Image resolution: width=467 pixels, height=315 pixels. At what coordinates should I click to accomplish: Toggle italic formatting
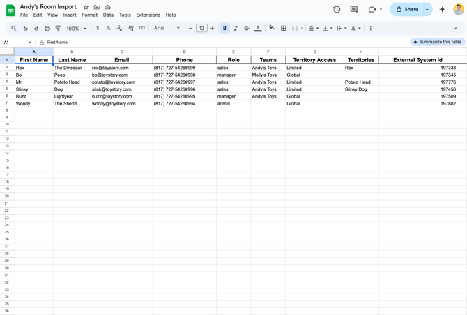[236, 29]
